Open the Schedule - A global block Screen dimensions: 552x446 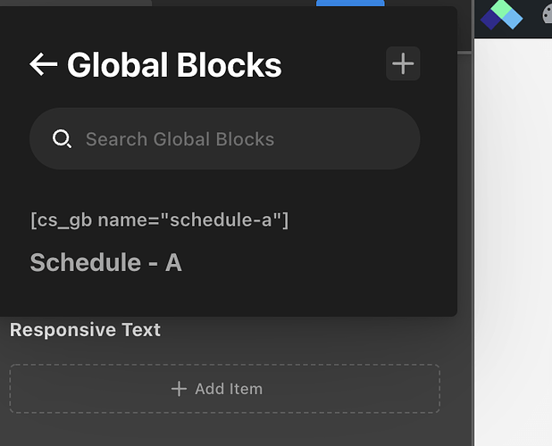[x=105, y=262]
